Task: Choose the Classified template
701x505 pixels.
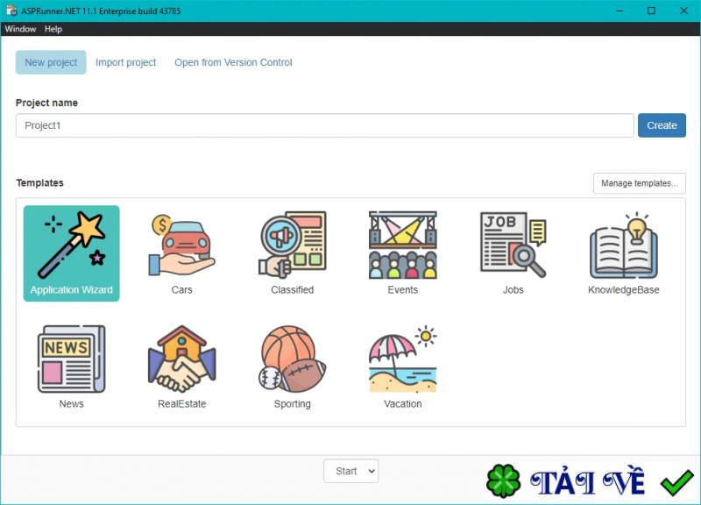Action: coord(292,245)
